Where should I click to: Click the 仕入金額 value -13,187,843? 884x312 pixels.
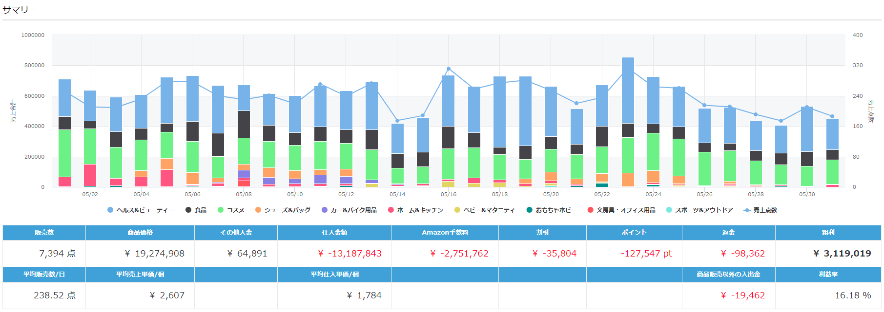click(349, 254)
